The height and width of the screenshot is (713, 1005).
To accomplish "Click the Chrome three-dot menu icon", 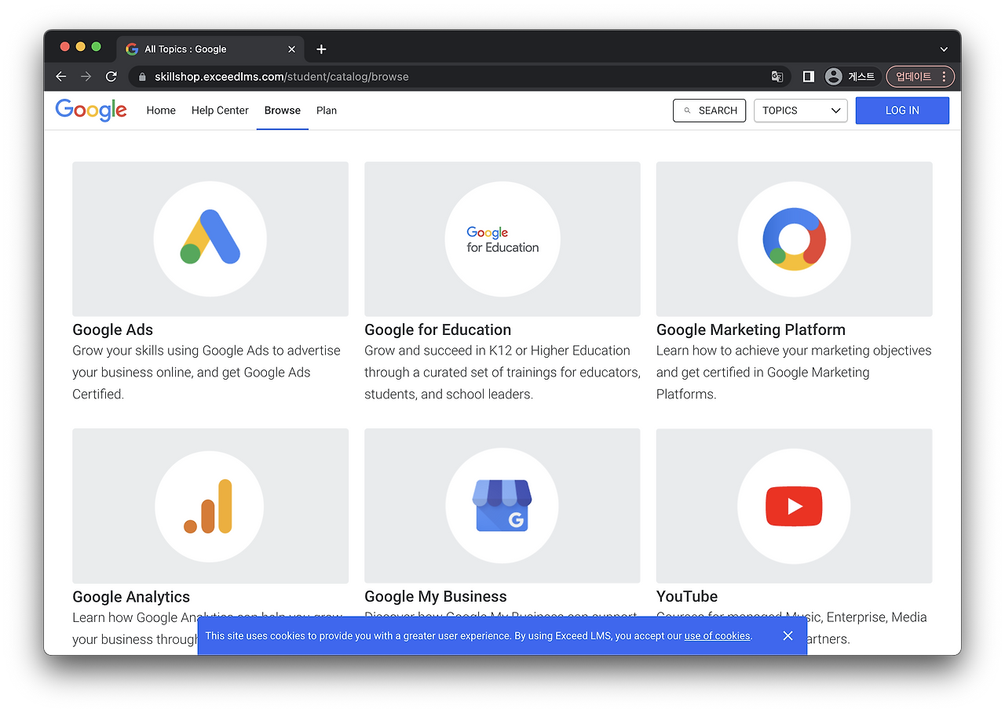I will pyautogui.click(x=944, y=76).
